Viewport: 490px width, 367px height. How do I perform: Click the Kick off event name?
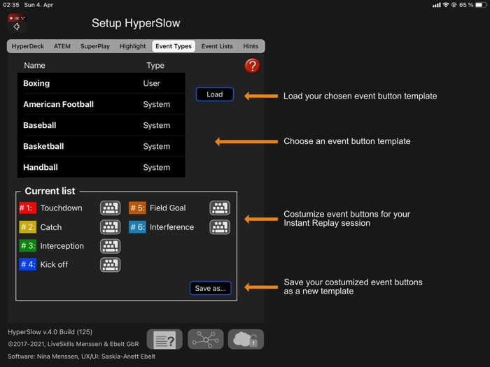click(54, 265)
